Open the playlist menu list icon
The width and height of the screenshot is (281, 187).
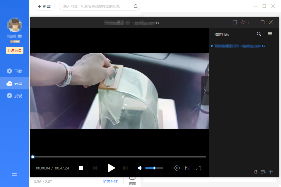270,34
